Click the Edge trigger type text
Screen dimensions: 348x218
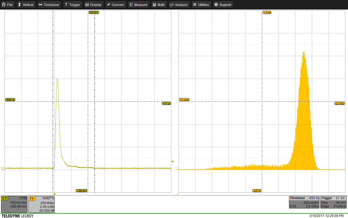click(325, 207)
